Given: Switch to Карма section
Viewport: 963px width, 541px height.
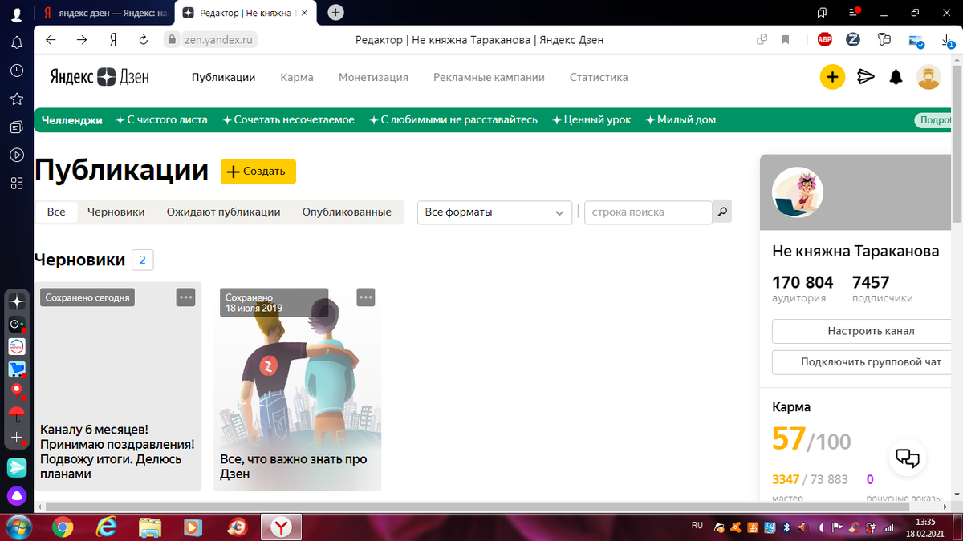Looking at the screenshot, I should point(297,78).
